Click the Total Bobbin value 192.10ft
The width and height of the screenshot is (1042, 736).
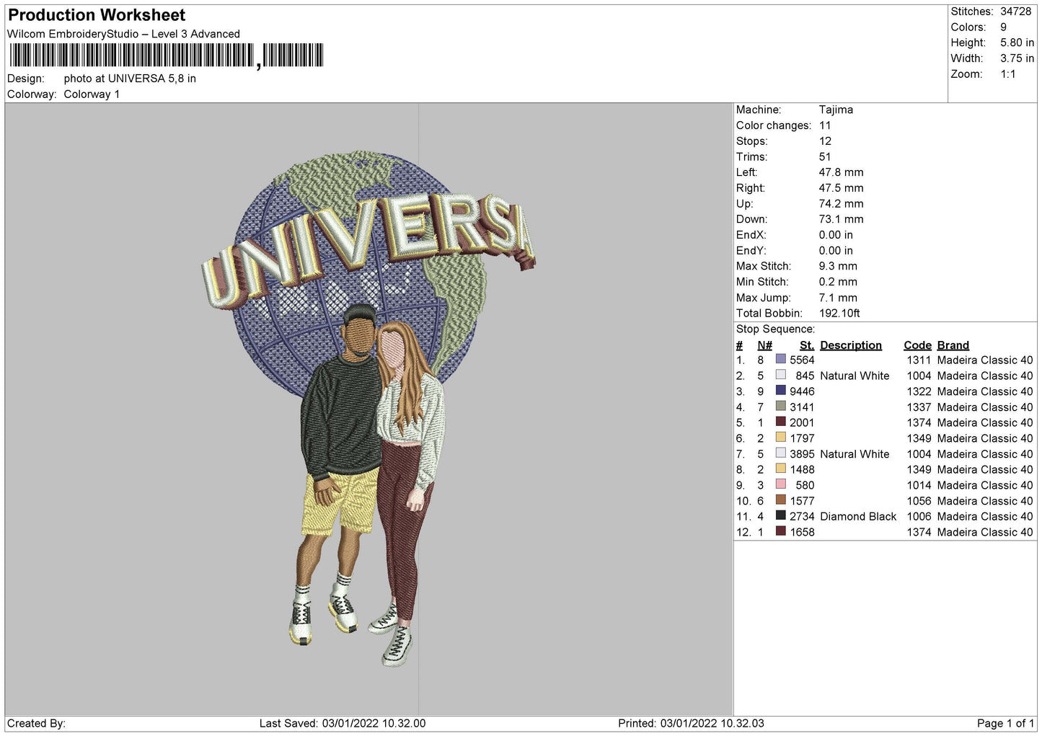point(839,314)
